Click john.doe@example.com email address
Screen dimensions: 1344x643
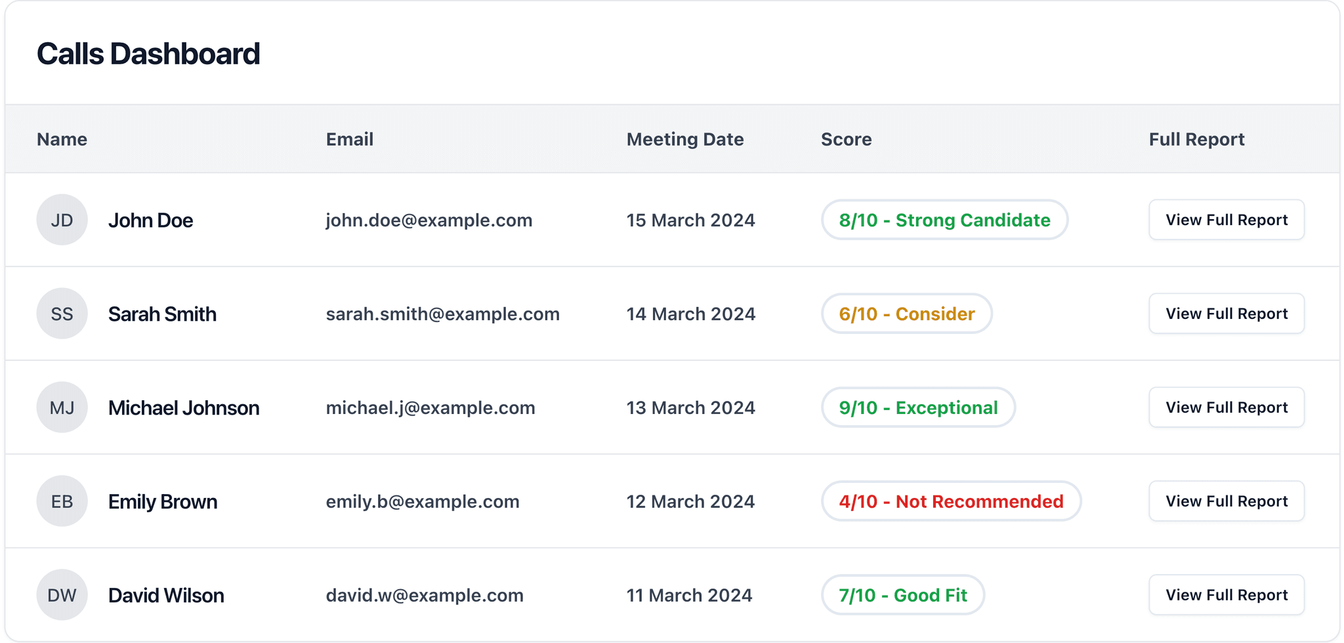click(429, 220)
